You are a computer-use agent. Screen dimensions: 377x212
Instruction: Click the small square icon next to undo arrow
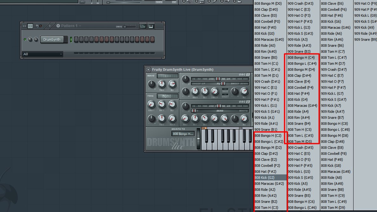tap(41, 26)
